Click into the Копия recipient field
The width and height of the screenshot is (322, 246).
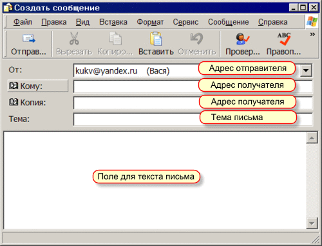click(x=193, y=103)
